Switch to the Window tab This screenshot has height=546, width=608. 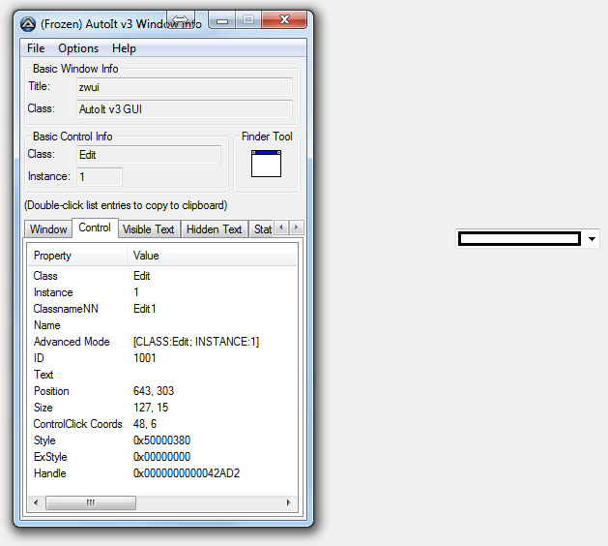click(48, 229)
